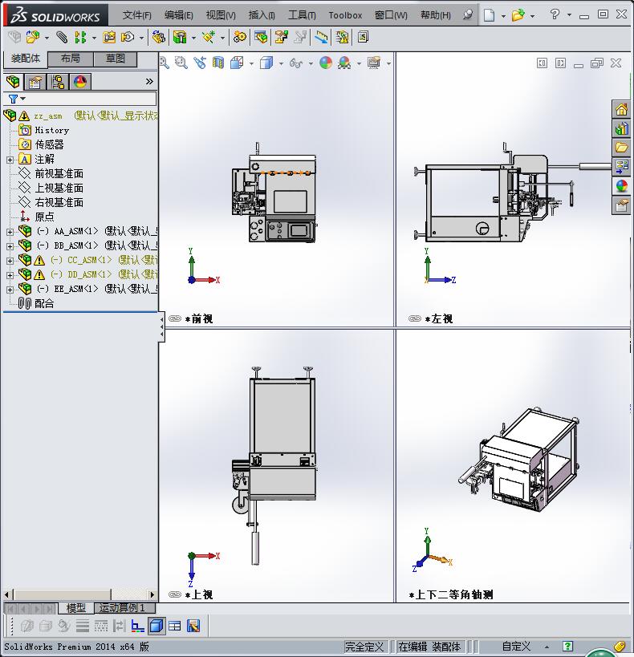Open the dropdown beside Insert Components
Screen dimensions: 634x657
point(47,39)
